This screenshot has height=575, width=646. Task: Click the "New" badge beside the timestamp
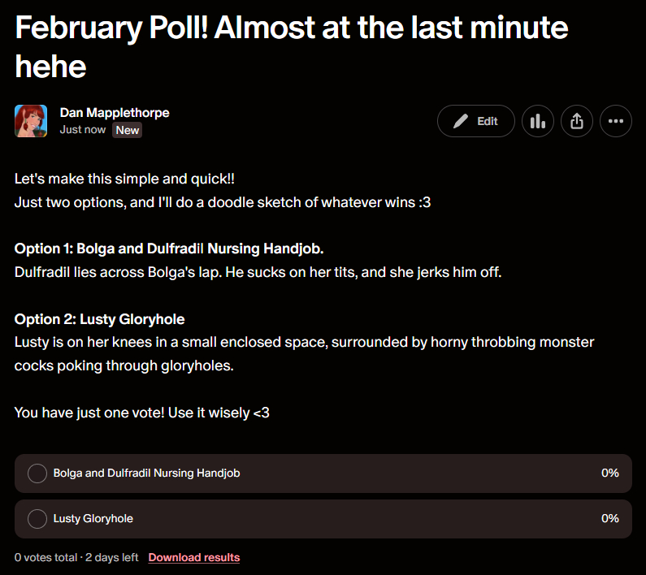128,130
